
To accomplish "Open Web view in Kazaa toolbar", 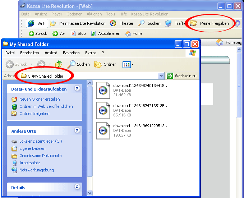I will coord(37,23).
